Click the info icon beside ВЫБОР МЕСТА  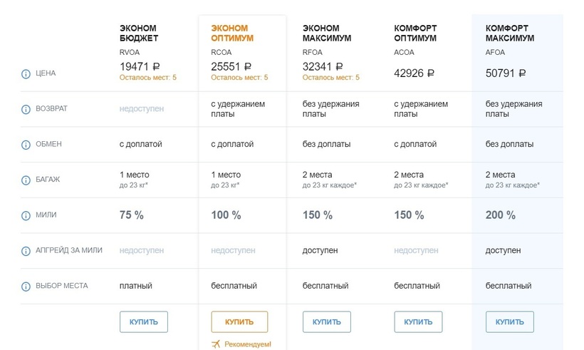26,287
